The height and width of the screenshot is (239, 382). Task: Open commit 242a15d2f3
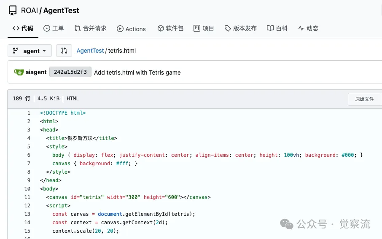coord(70,72)
